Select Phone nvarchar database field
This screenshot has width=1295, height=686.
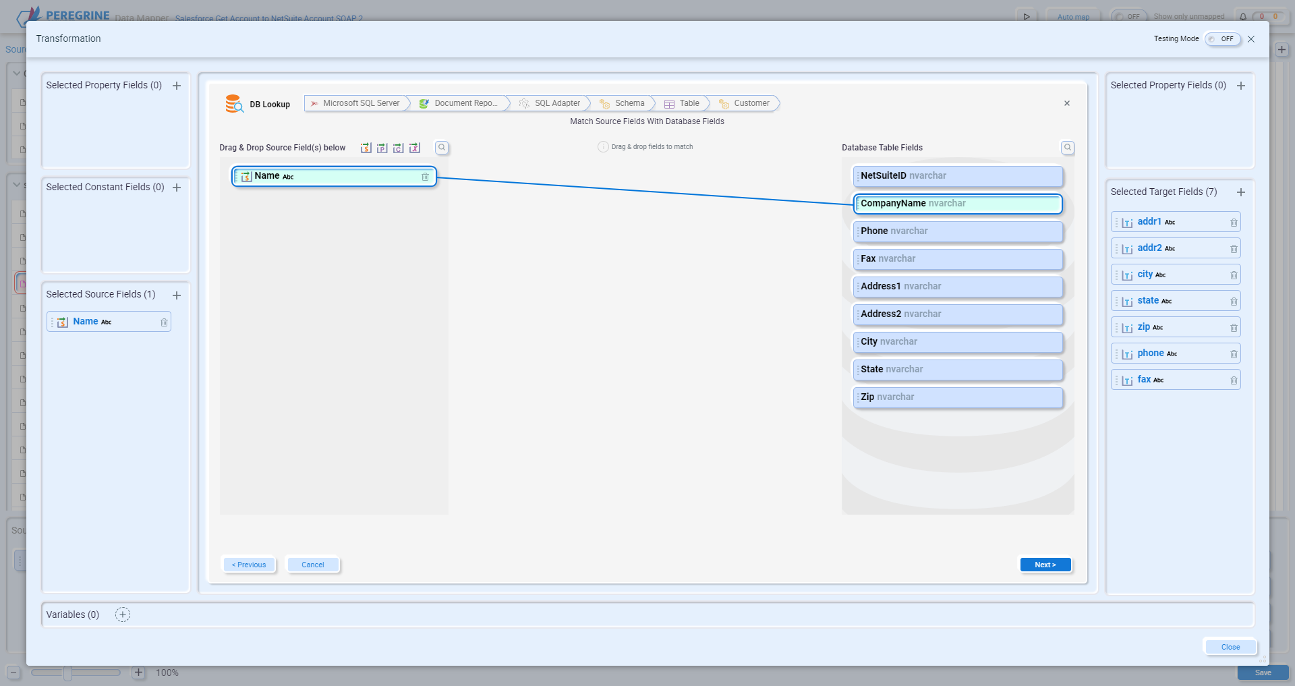[958, 231]
